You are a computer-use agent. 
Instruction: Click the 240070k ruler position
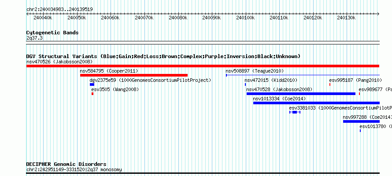point(144,18)
